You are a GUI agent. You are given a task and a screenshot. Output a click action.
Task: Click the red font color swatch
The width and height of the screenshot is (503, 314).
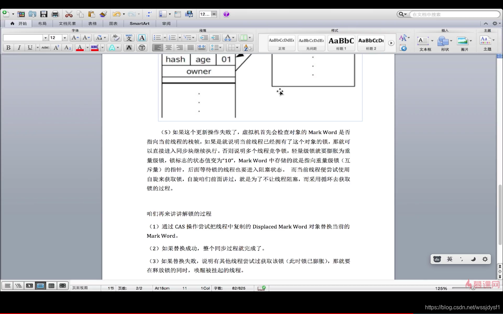80,48
